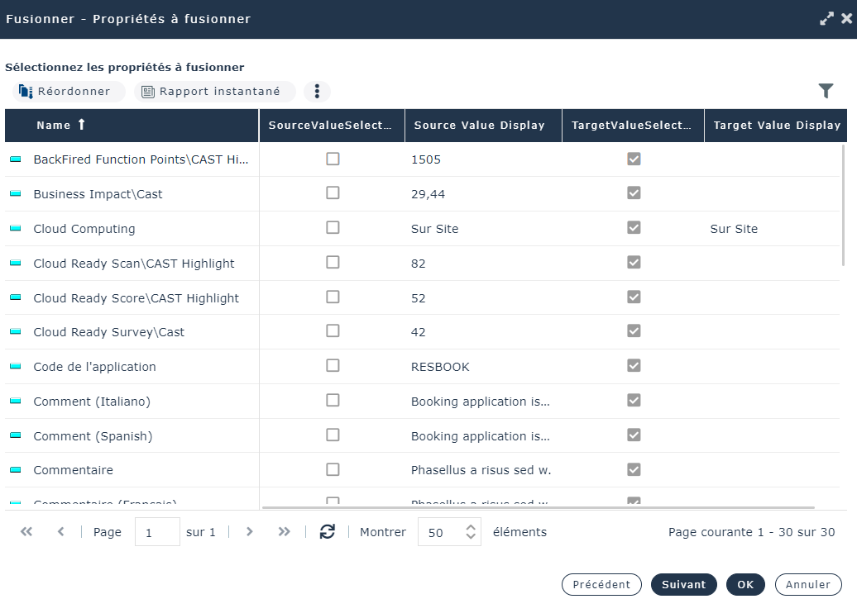The width and height of the screenshot is (857, 599).
Task: Go to the first page arrow
Action: tap(26, 532)
